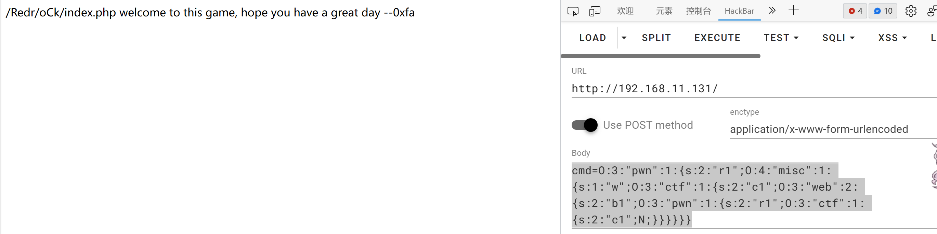Switch to the 元素 elements tab
937x234 pixels.
tap(664, 11)
